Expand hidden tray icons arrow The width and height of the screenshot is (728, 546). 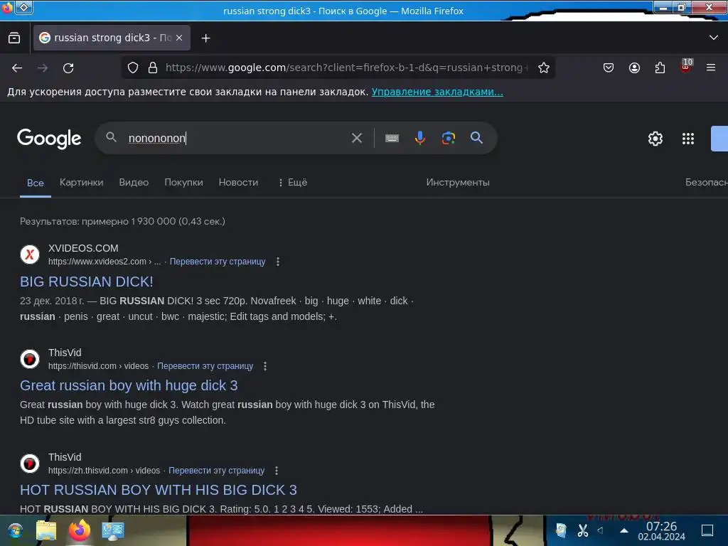click(624, 530)
